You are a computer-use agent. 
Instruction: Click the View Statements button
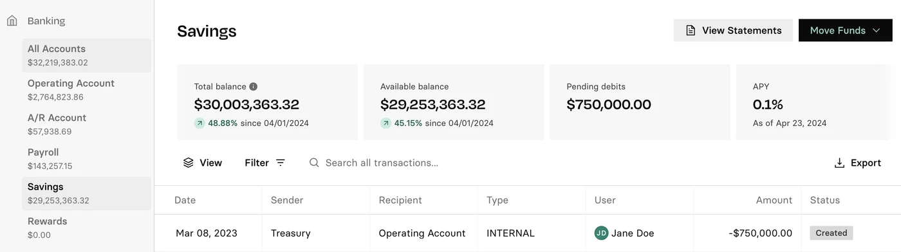click(x=734, y=30)
